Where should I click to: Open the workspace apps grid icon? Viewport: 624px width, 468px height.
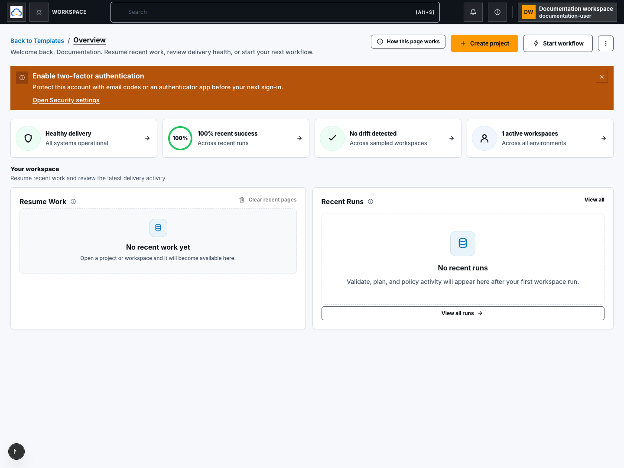39,12
